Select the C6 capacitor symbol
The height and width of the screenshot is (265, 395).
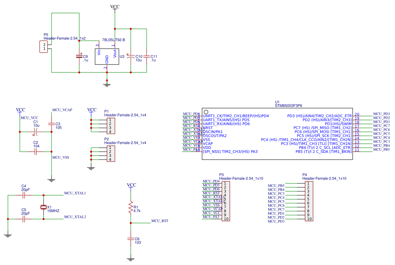pyautogui.click(x=131, y=238)
